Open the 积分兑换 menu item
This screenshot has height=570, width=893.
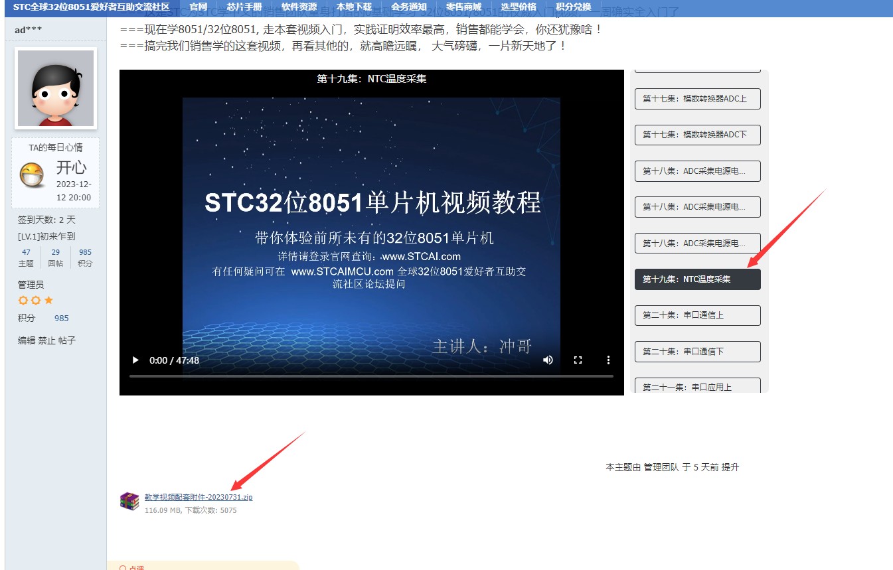pos(573,7)
